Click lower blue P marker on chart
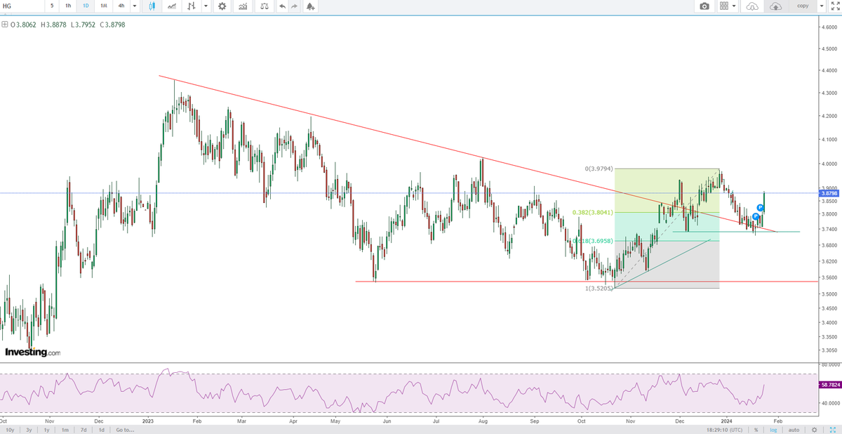 tap(756, 216)
